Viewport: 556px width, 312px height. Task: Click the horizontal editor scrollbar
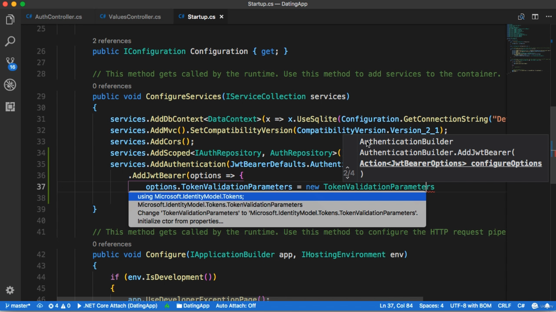[240, 299]
